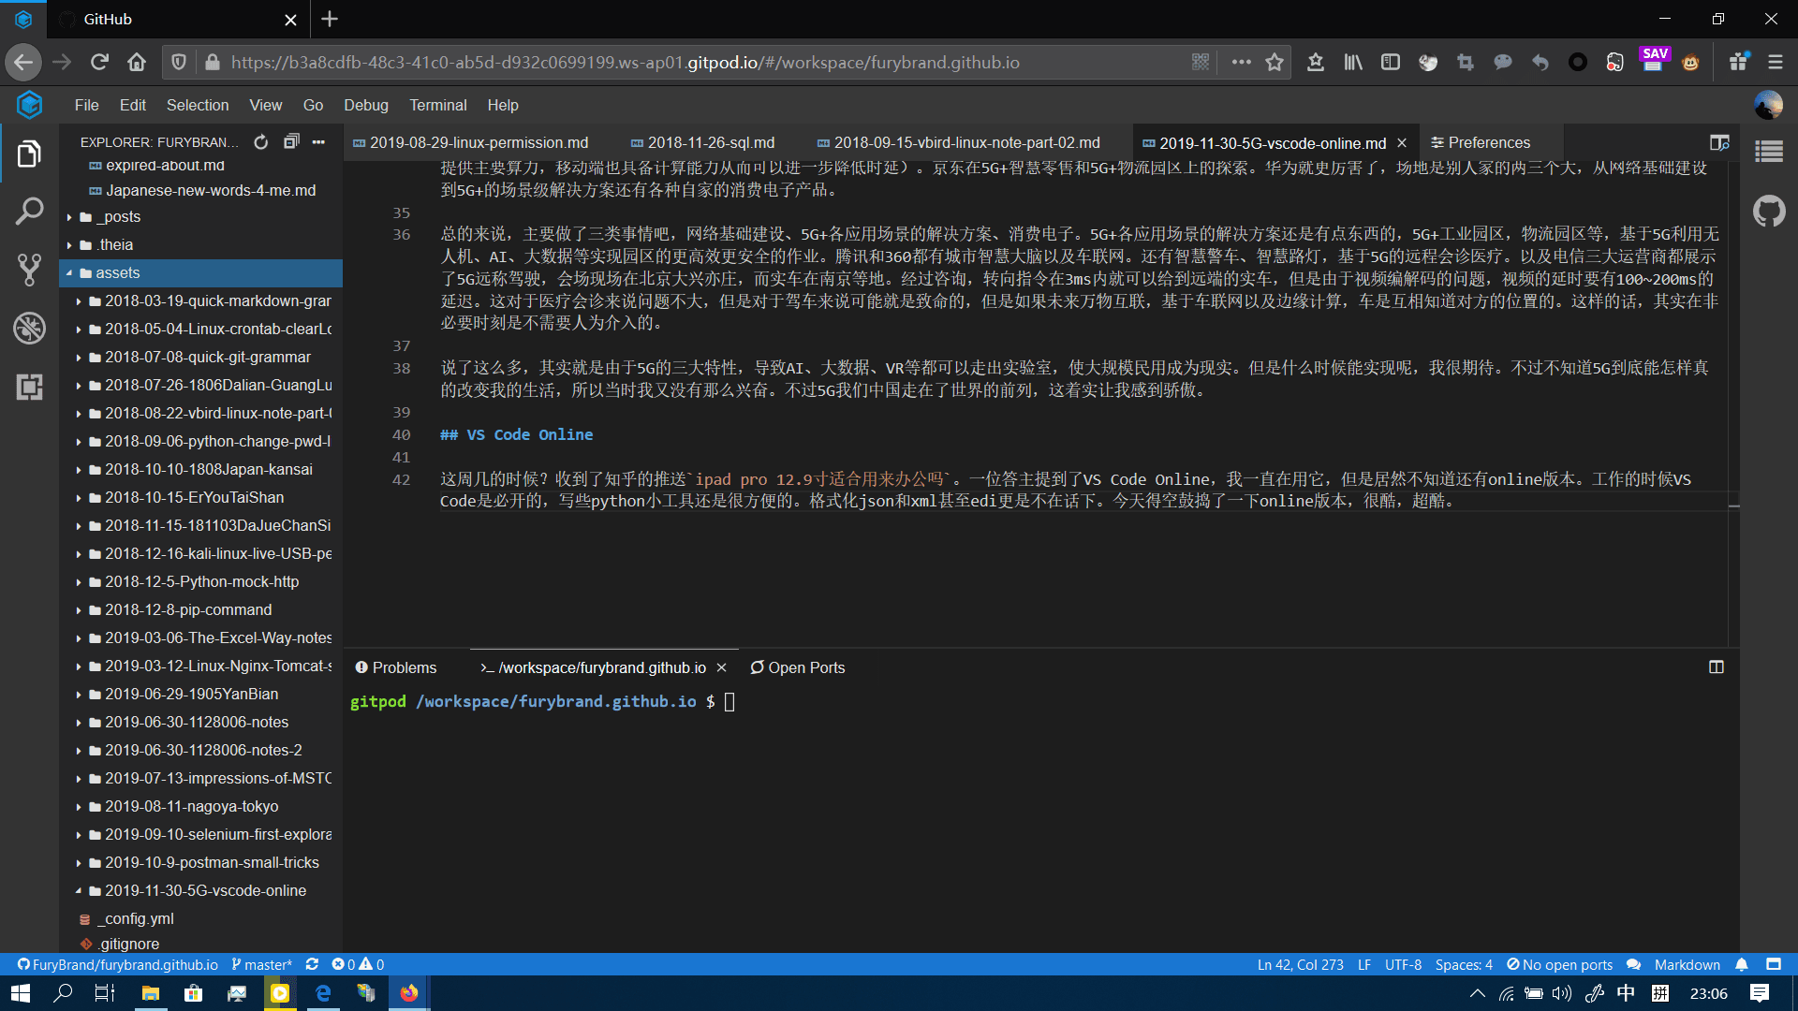Collapse all folders in the Explorer header

coord(291,140)
